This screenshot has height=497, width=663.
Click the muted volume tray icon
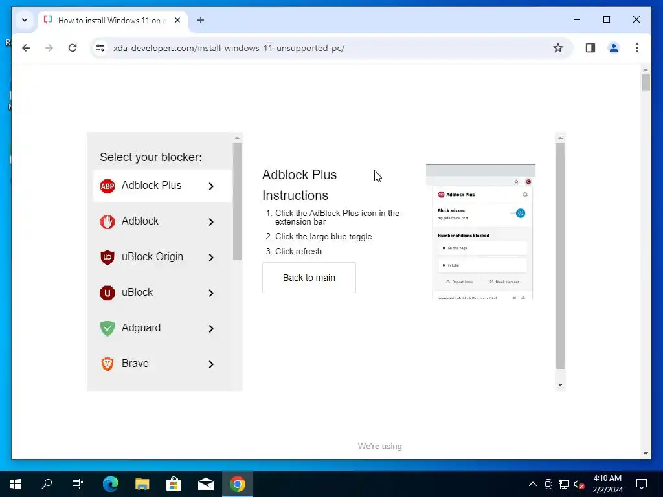tap(579, 484)
